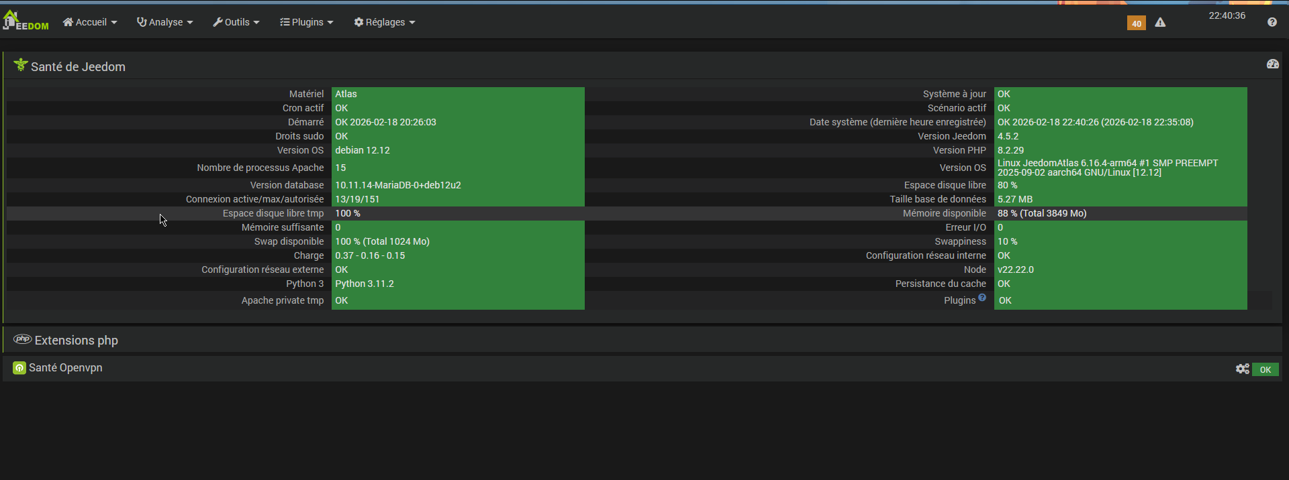Open the Openvpn configuration gears icon

(1243, 369)
